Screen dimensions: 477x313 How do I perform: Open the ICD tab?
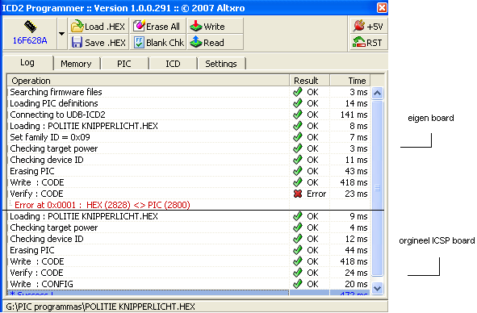[x=173, y=64]
